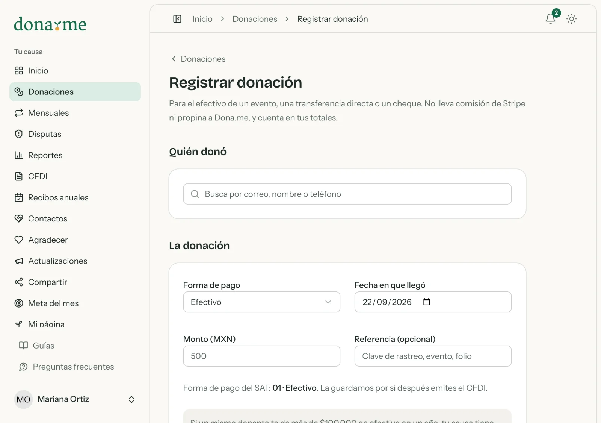Click the Recibos anuales calendar icon
601x423 pixels.
click(x=19, y=197)
